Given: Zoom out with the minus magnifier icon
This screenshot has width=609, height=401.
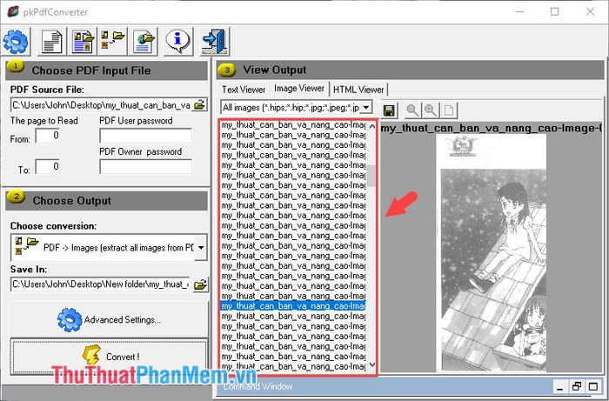Looking at the screenshot, I should tap(412, 110).
